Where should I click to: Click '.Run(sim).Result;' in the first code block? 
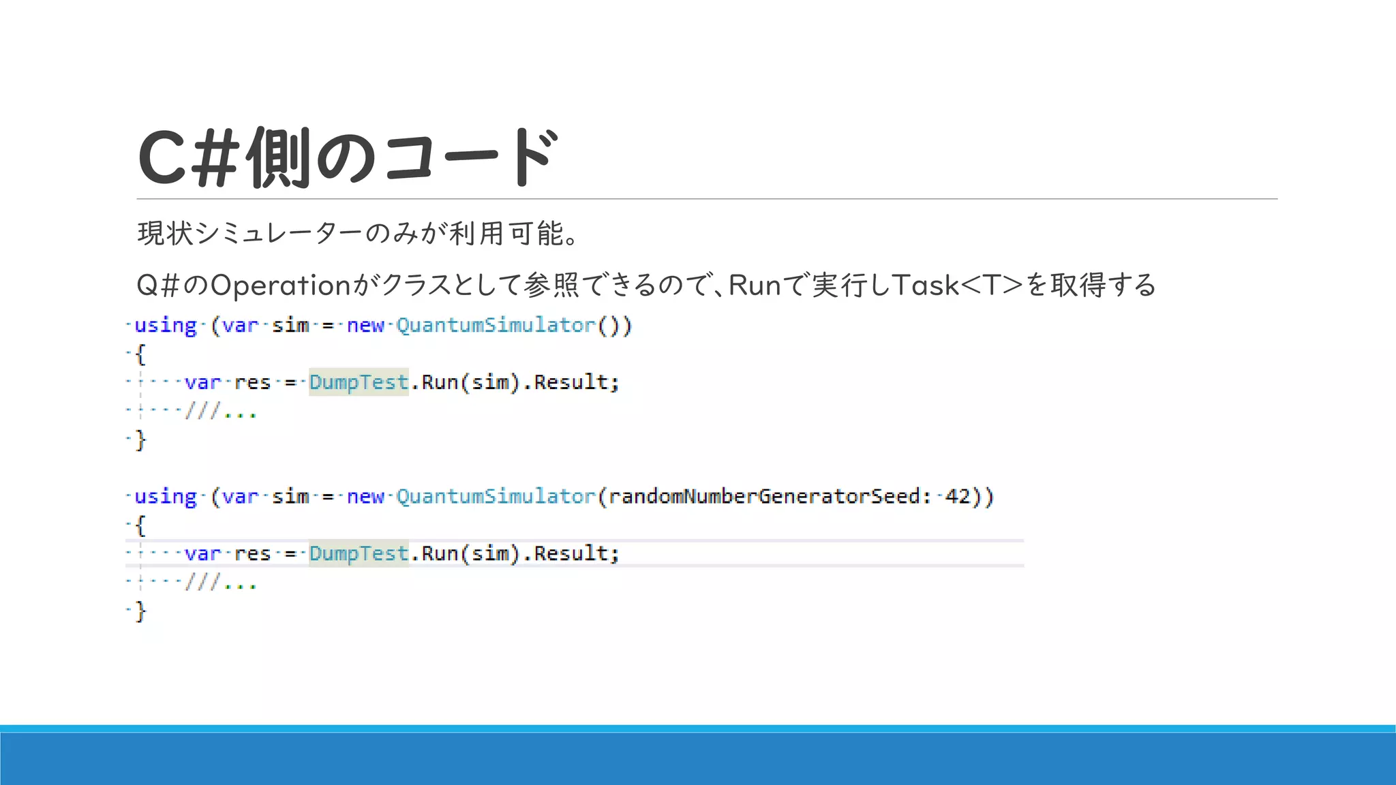tap(515, 382)
